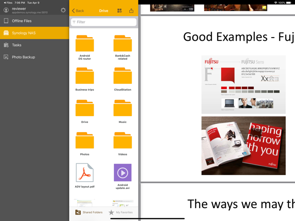Tap the Tasks clipboard icon

point(6,45)
